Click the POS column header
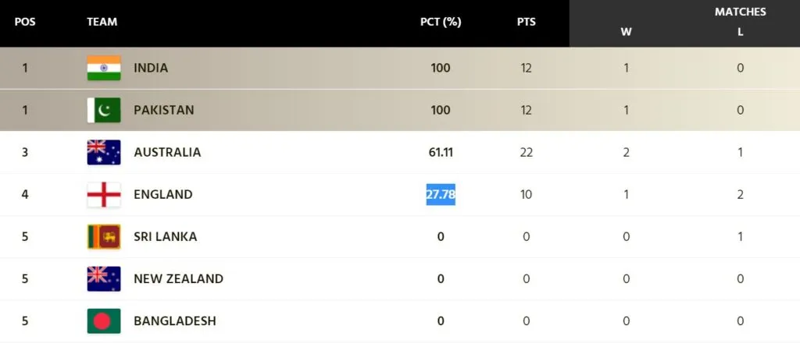Viewport: 800px width, 343px height. pyautogui.click(x=25, y=22)
